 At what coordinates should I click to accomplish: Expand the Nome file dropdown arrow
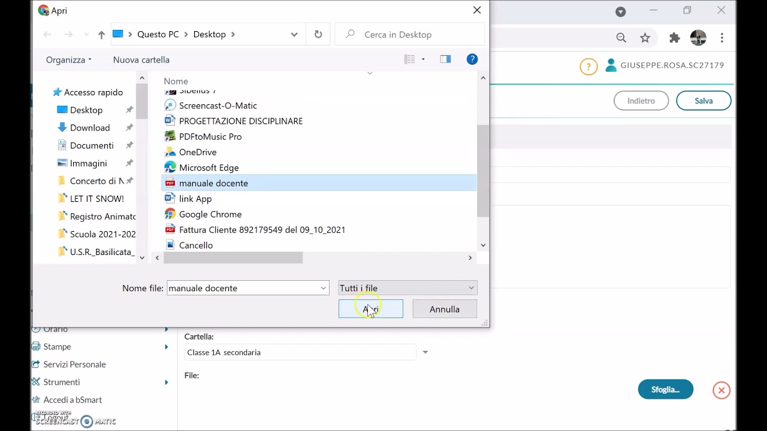tap(324, 288)
